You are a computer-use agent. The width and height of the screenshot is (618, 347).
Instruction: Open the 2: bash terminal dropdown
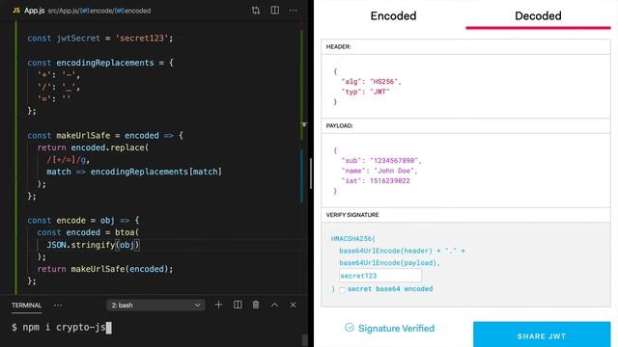pyautogui.click(x=155, y=306)
